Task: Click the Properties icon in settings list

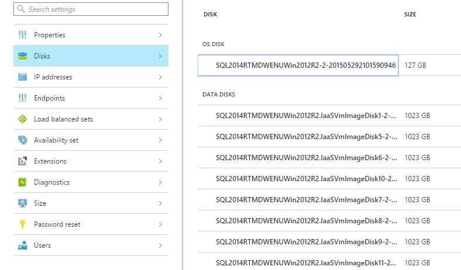Action: (x=23, y=35)
